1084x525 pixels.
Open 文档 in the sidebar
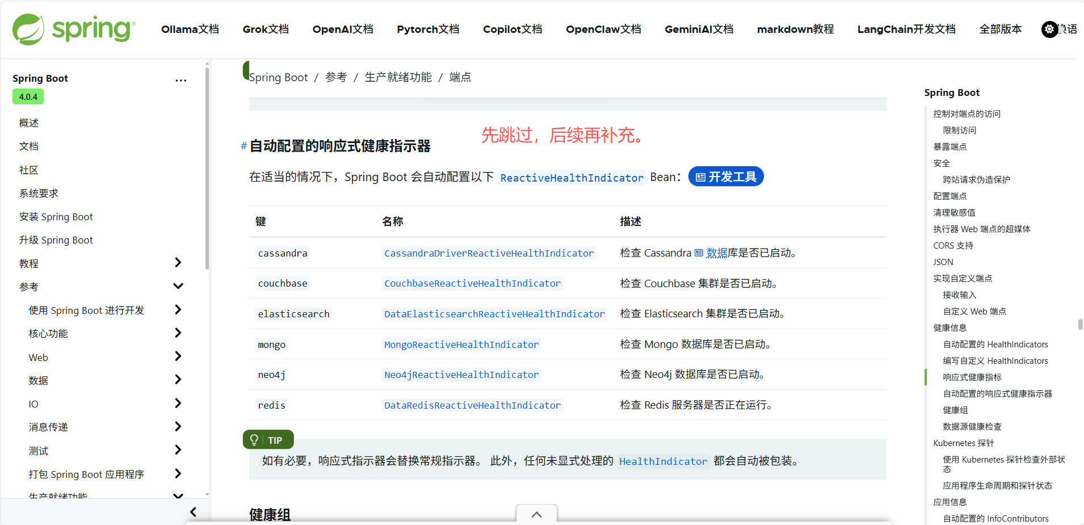[29, 146]
